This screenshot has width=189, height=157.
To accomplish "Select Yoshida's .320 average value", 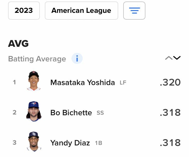I will 170,82.
